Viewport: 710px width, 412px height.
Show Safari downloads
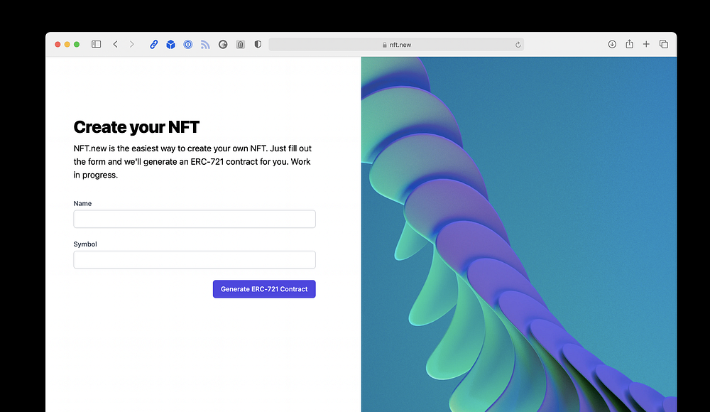point(612,45)
